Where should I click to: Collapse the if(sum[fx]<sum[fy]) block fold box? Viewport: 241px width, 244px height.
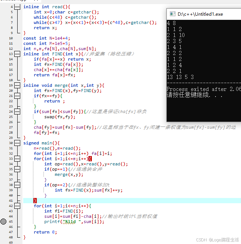pos(17,112)
